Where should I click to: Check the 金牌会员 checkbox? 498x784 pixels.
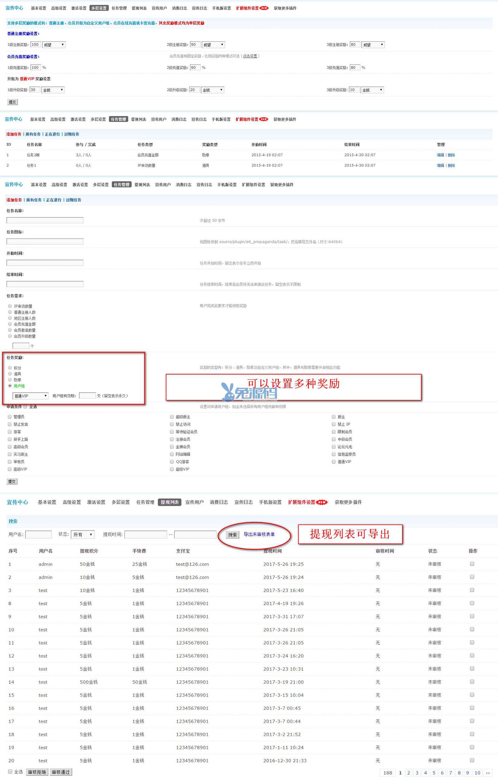172,447
